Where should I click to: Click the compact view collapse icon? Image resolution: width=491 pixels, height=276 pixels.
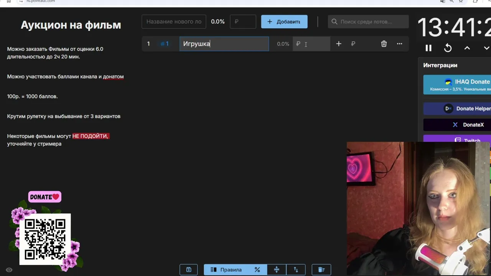pyautogui.click(x=277, y=269)
